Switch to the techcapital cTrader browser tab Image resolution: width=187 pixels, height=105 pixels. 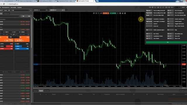coord(85,1)
